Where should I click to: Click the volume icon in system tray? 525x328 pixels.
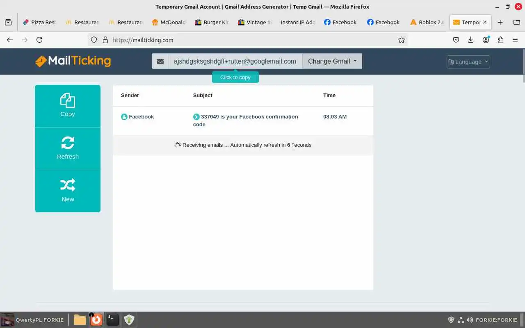470,320
